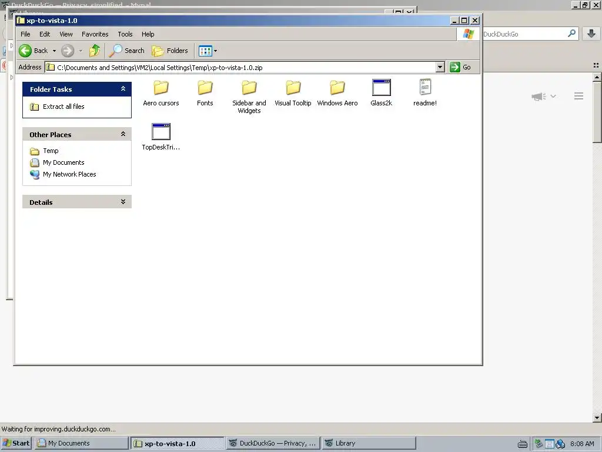Screen dimensions: 602x452
Task: Open the Help menu
Action: click(x=148, y=34)
